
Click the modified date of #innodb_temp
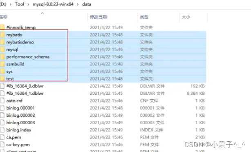[106, 27]
